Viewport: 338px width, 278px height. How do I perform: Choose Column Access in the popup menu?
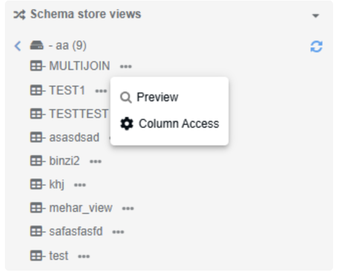coord(179,124)
